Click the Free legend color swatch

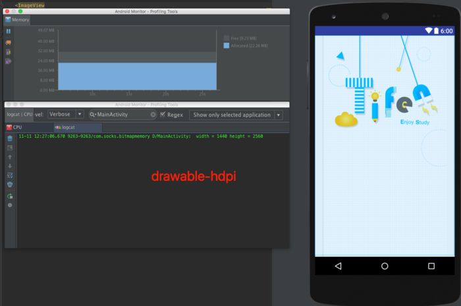(227, 38)
